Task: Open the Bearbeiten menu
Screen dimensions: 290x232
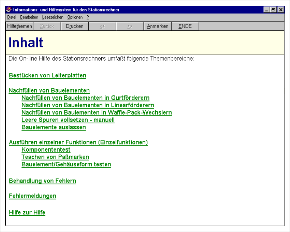Action: (x=29, y=17)
